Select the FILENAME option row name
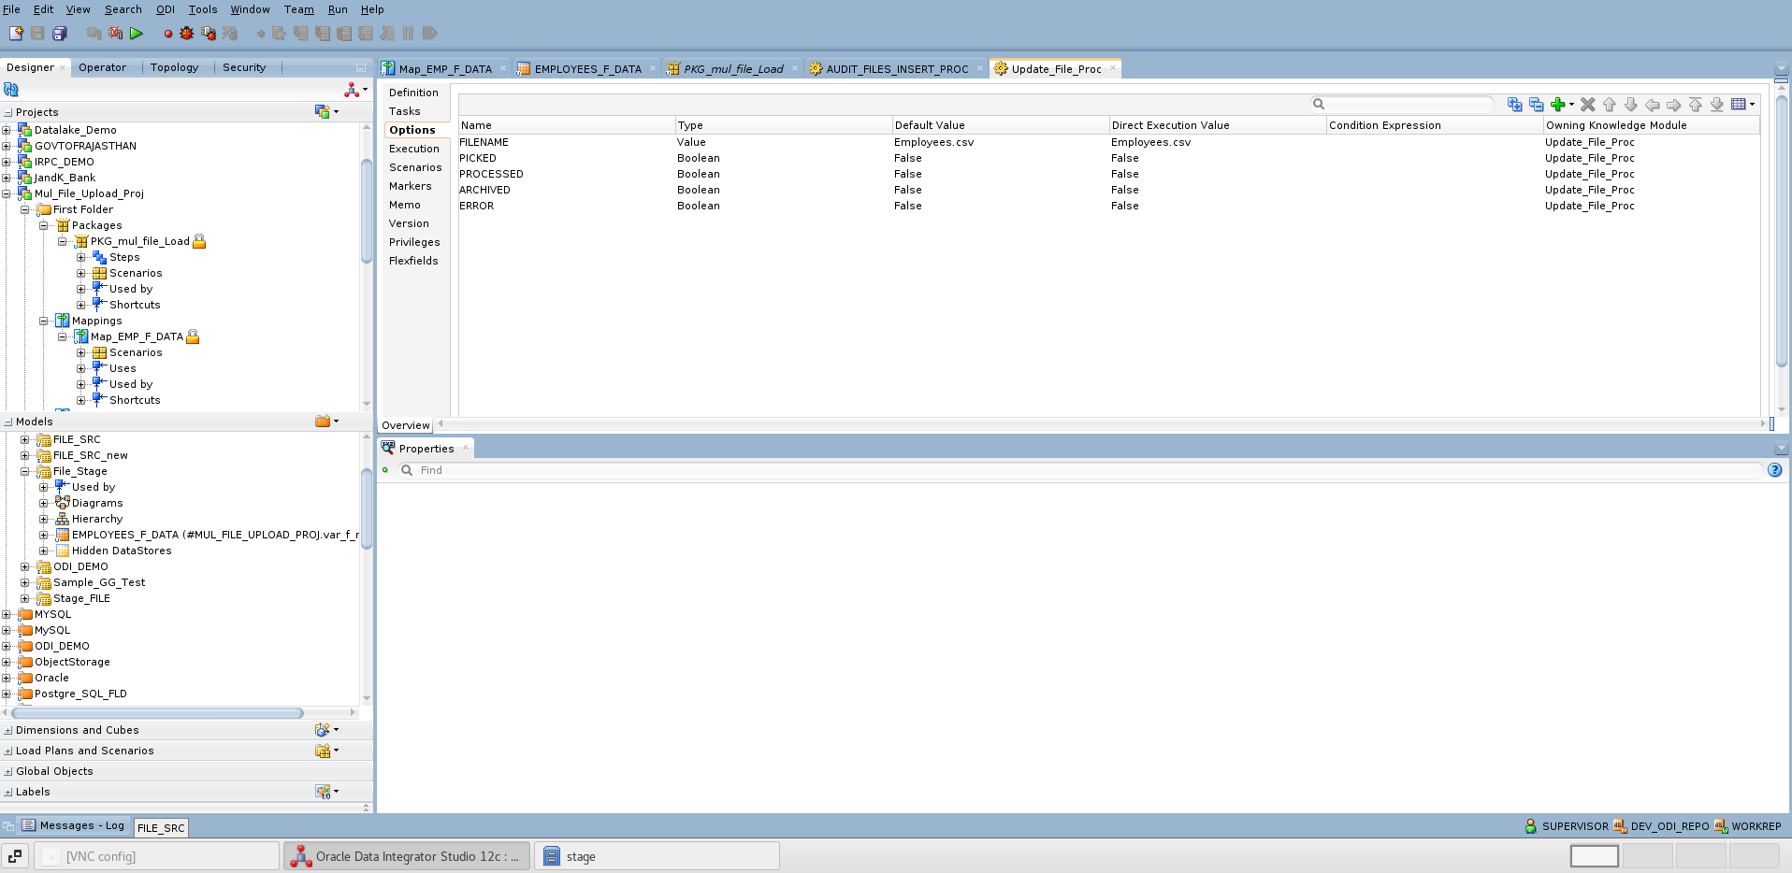Screen dimensions: 1792x873 coord(484,142)
